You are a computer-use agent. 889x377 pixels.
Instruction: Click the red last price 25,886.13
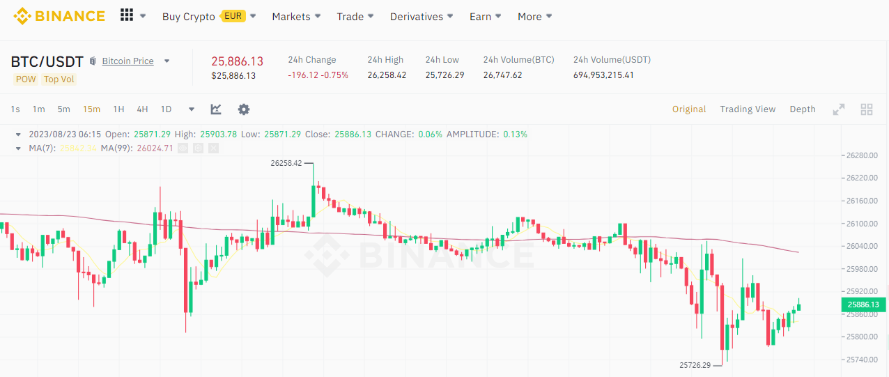click(238, 61)
